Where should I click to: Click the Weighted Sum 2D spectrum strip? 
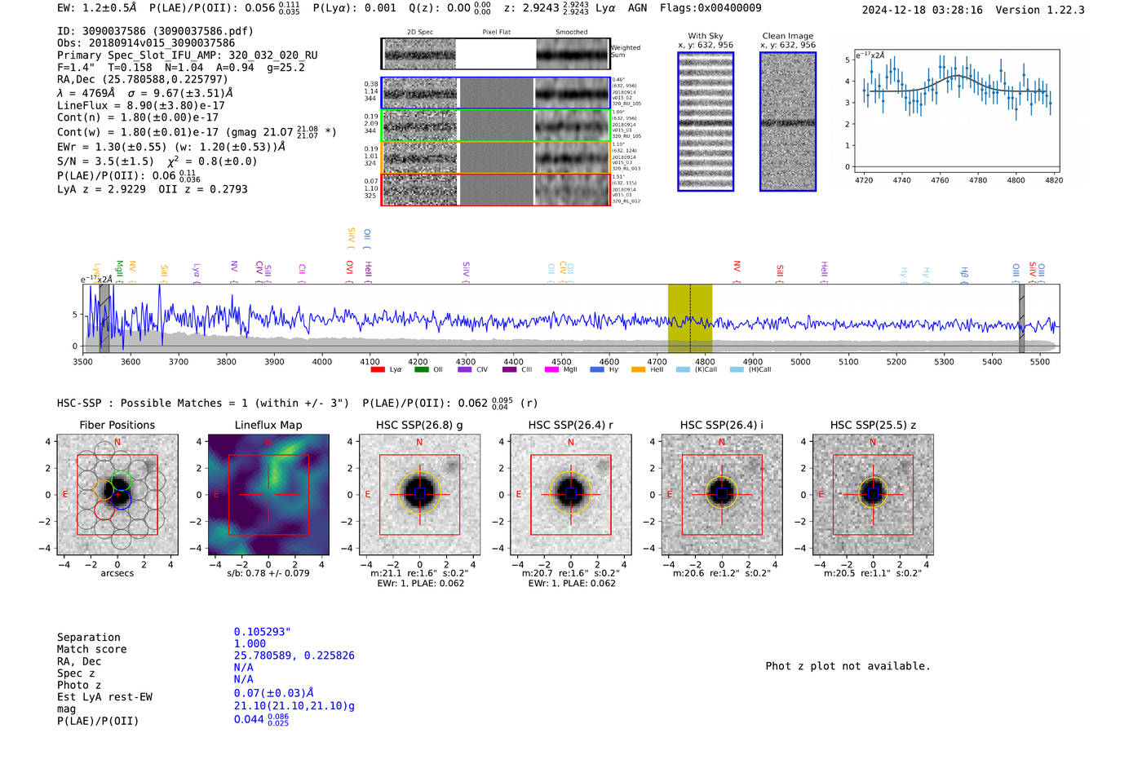tap(495, 54)
